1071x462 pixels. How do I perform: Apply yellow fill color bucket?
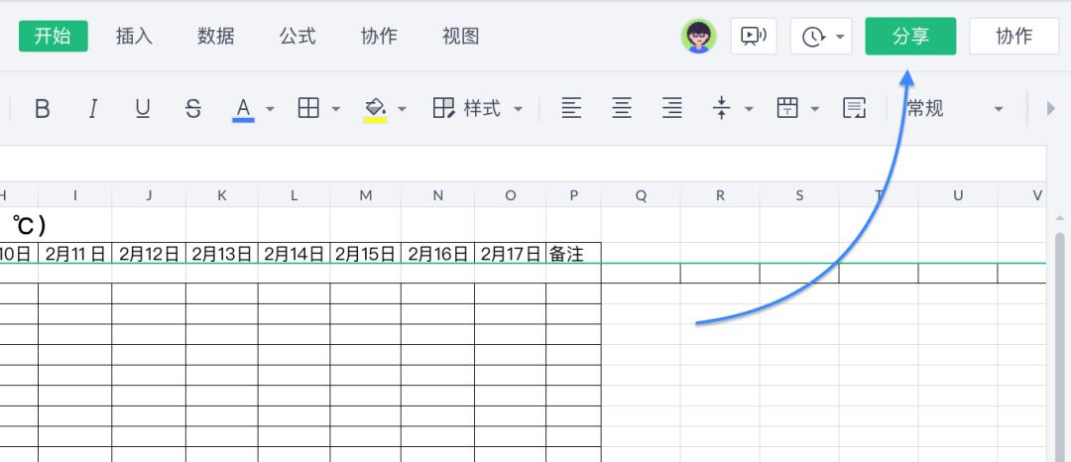click(375, 109)
